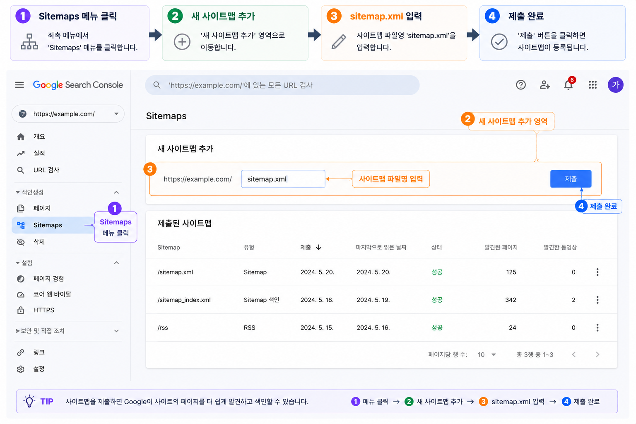
Task: Click the 125 discovered pages value
Action: pyautogui.click(x=511, y=272)
